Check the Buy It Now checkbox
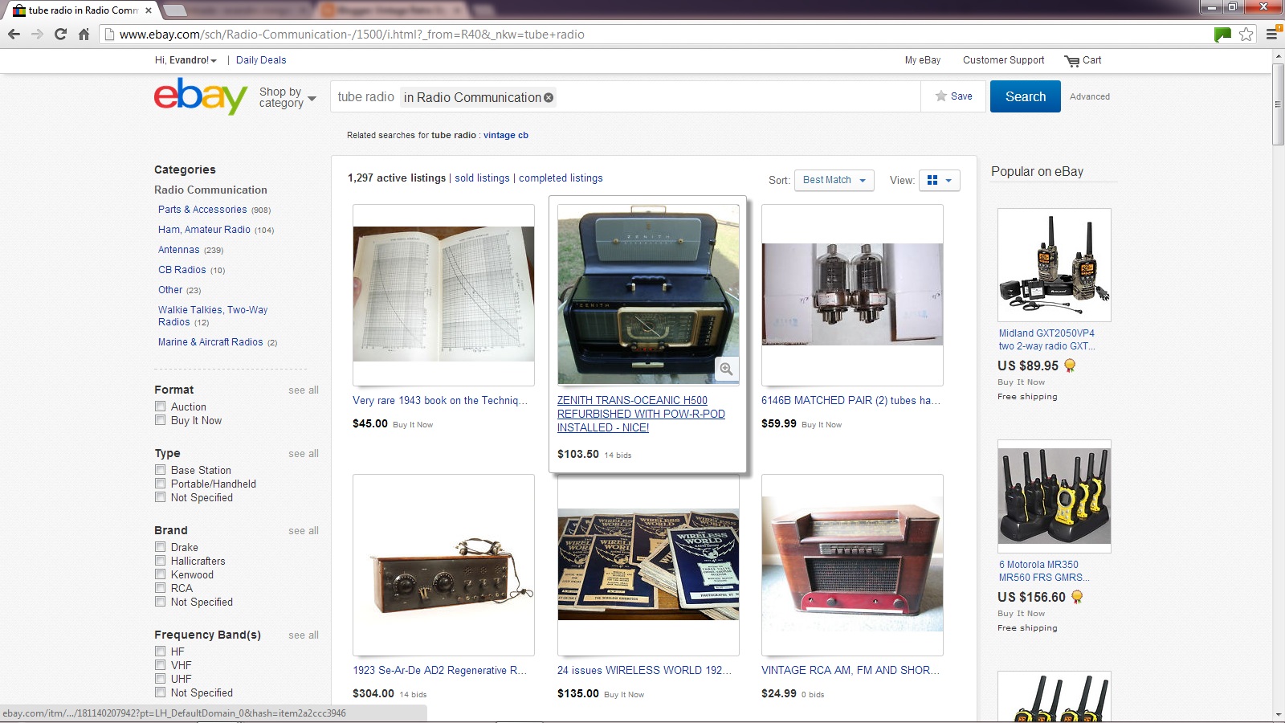Viewport: 1285px width, 723px height. pyautogui.click(x=161, y=420)
